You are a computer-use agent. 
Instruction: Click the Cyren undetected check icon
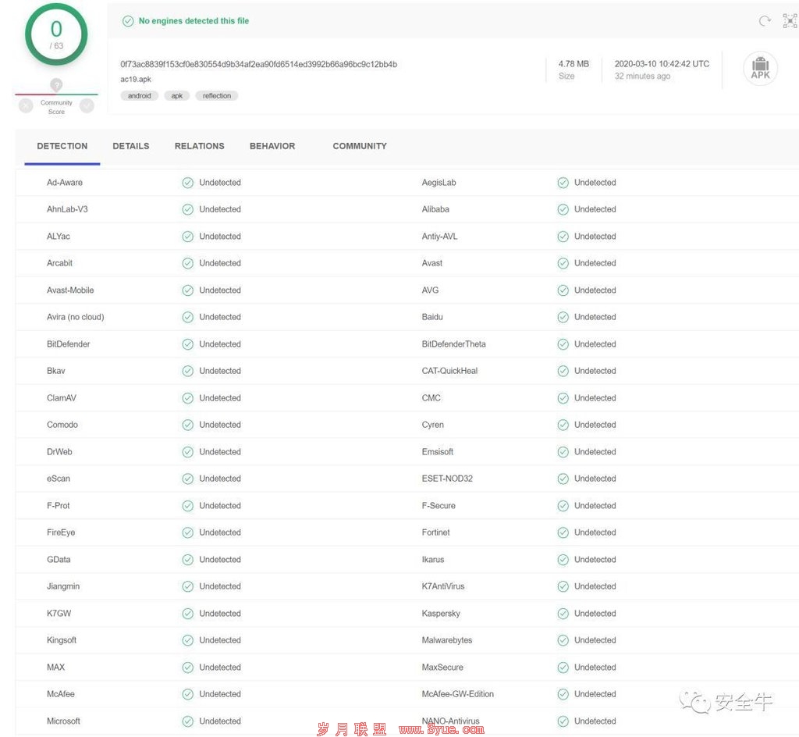563,425
